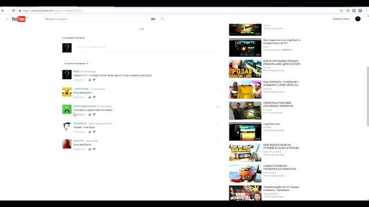
Task: Open thumbnail of Как подняться на csgofast.ru video
Action: coord(245,48)
